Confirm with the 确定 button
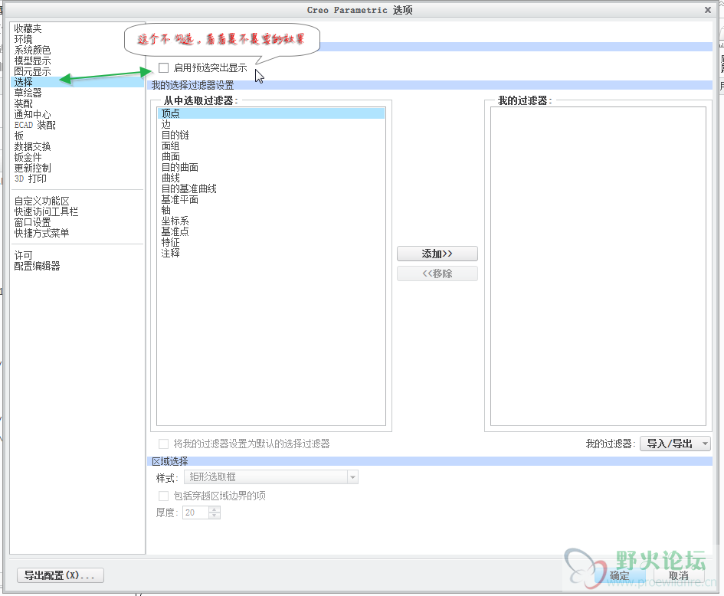This screenshot has width=724, height=596. pos(619,575)
